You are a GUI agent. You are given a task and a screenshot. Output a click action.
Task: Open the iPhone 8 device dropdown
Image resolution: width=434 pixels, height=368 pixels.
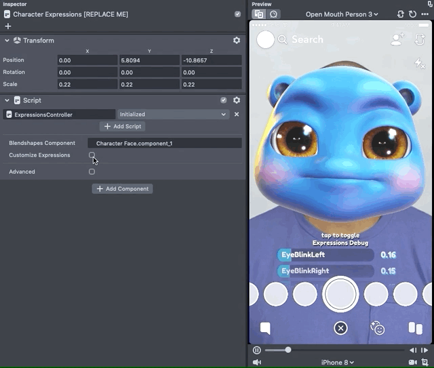tap(337, 363)
